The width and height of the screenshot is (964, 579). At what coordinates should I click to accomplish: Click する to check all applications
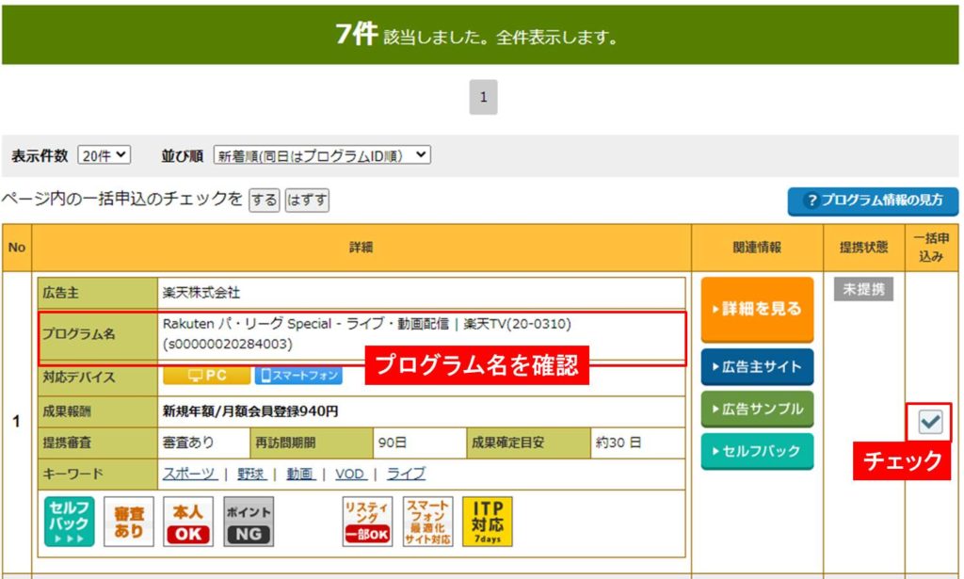(264, 200)
